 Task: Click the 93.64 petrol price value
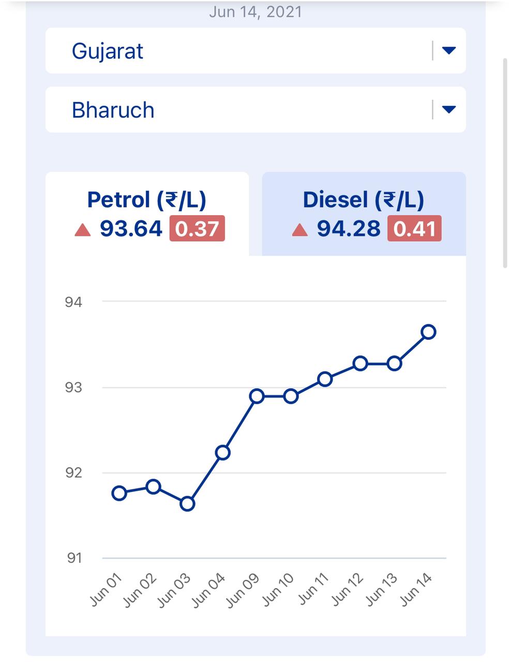(x=131, y=229)
